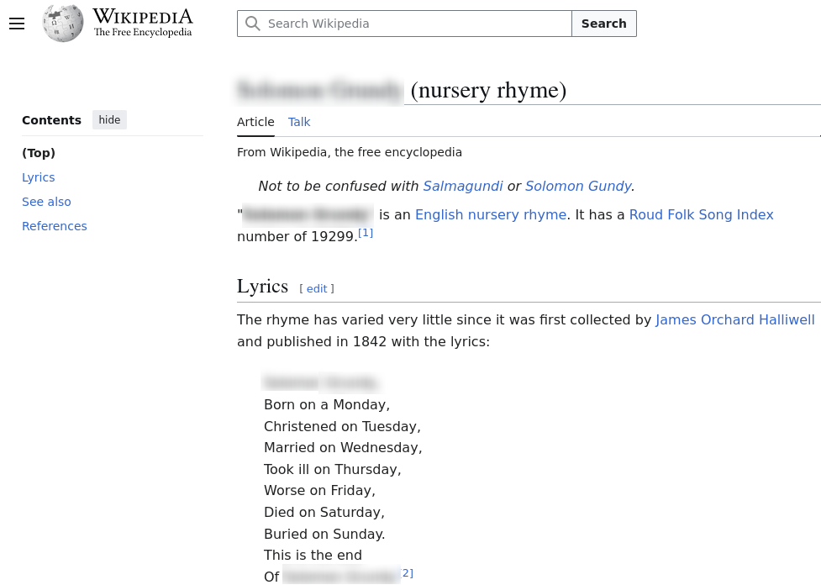Click the magnifying glass search icon

253,24
